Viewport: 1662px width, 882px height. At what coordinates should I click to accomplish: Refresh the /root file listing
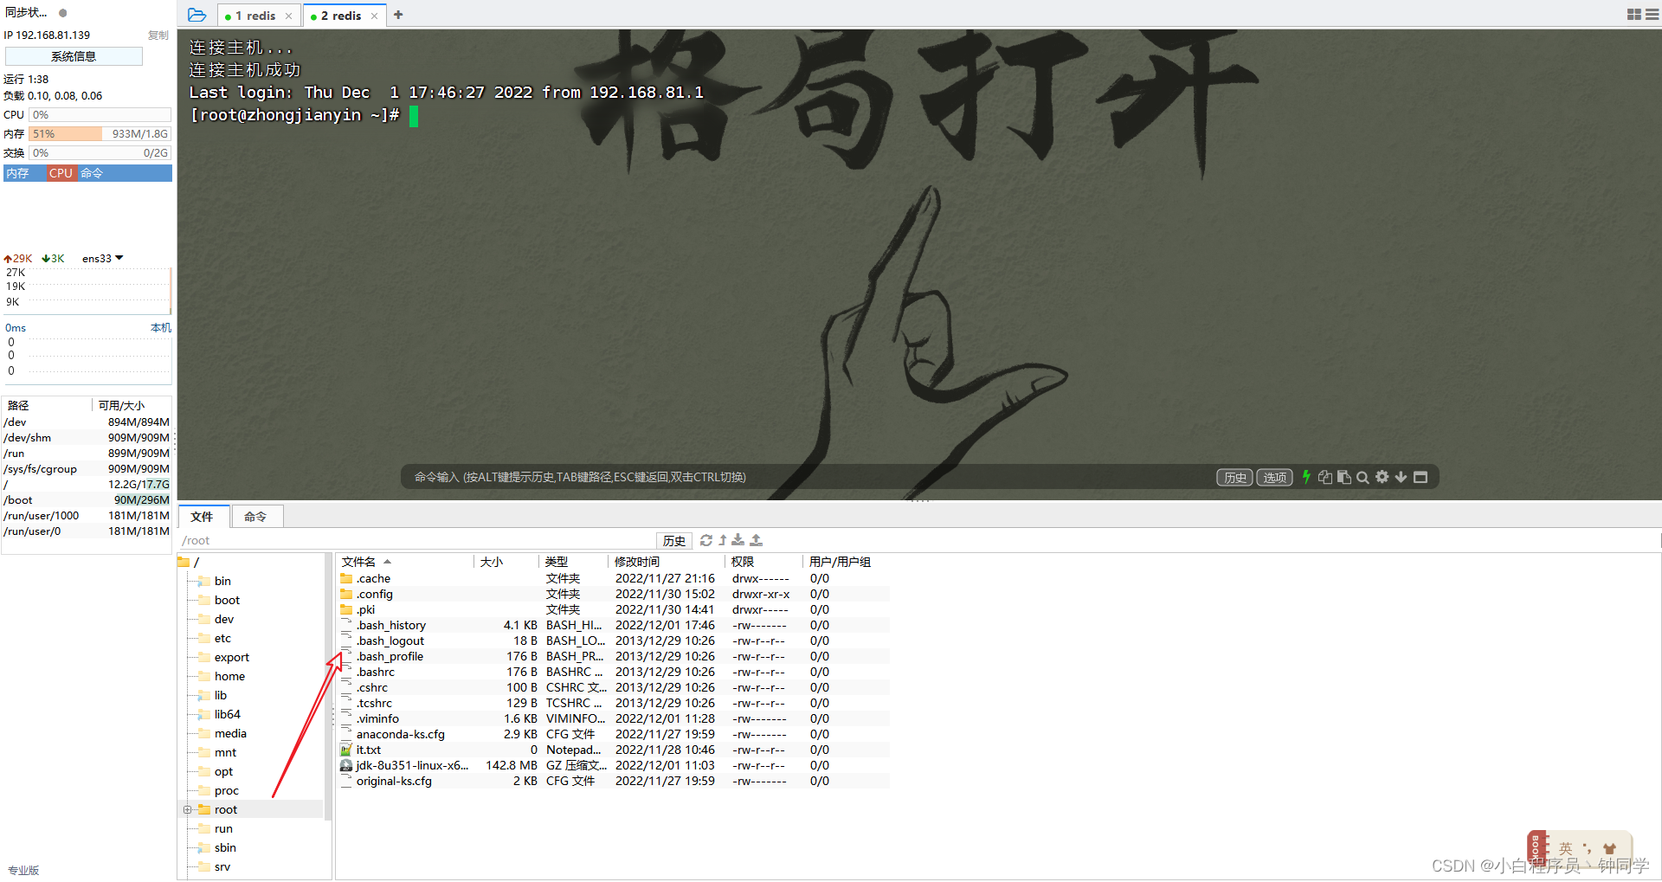[706, 540]
